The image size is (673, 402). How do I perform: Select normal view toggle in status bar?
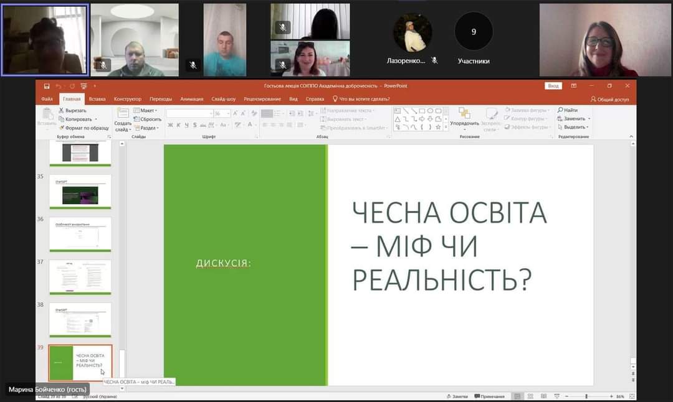[518, 396]
